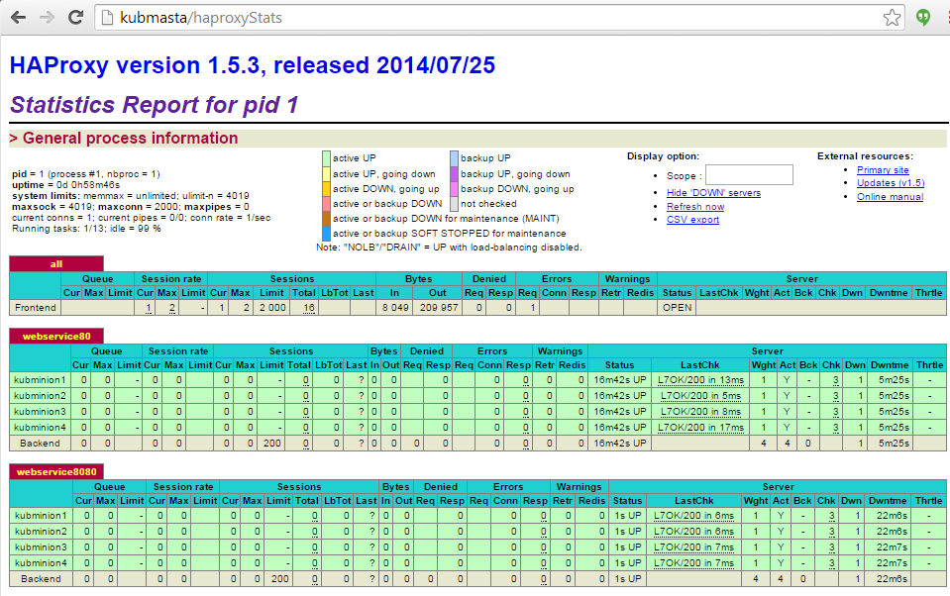Screen dimensions: 950x596
Task: Open the Online manual link
Action: [x=890, y=197]
